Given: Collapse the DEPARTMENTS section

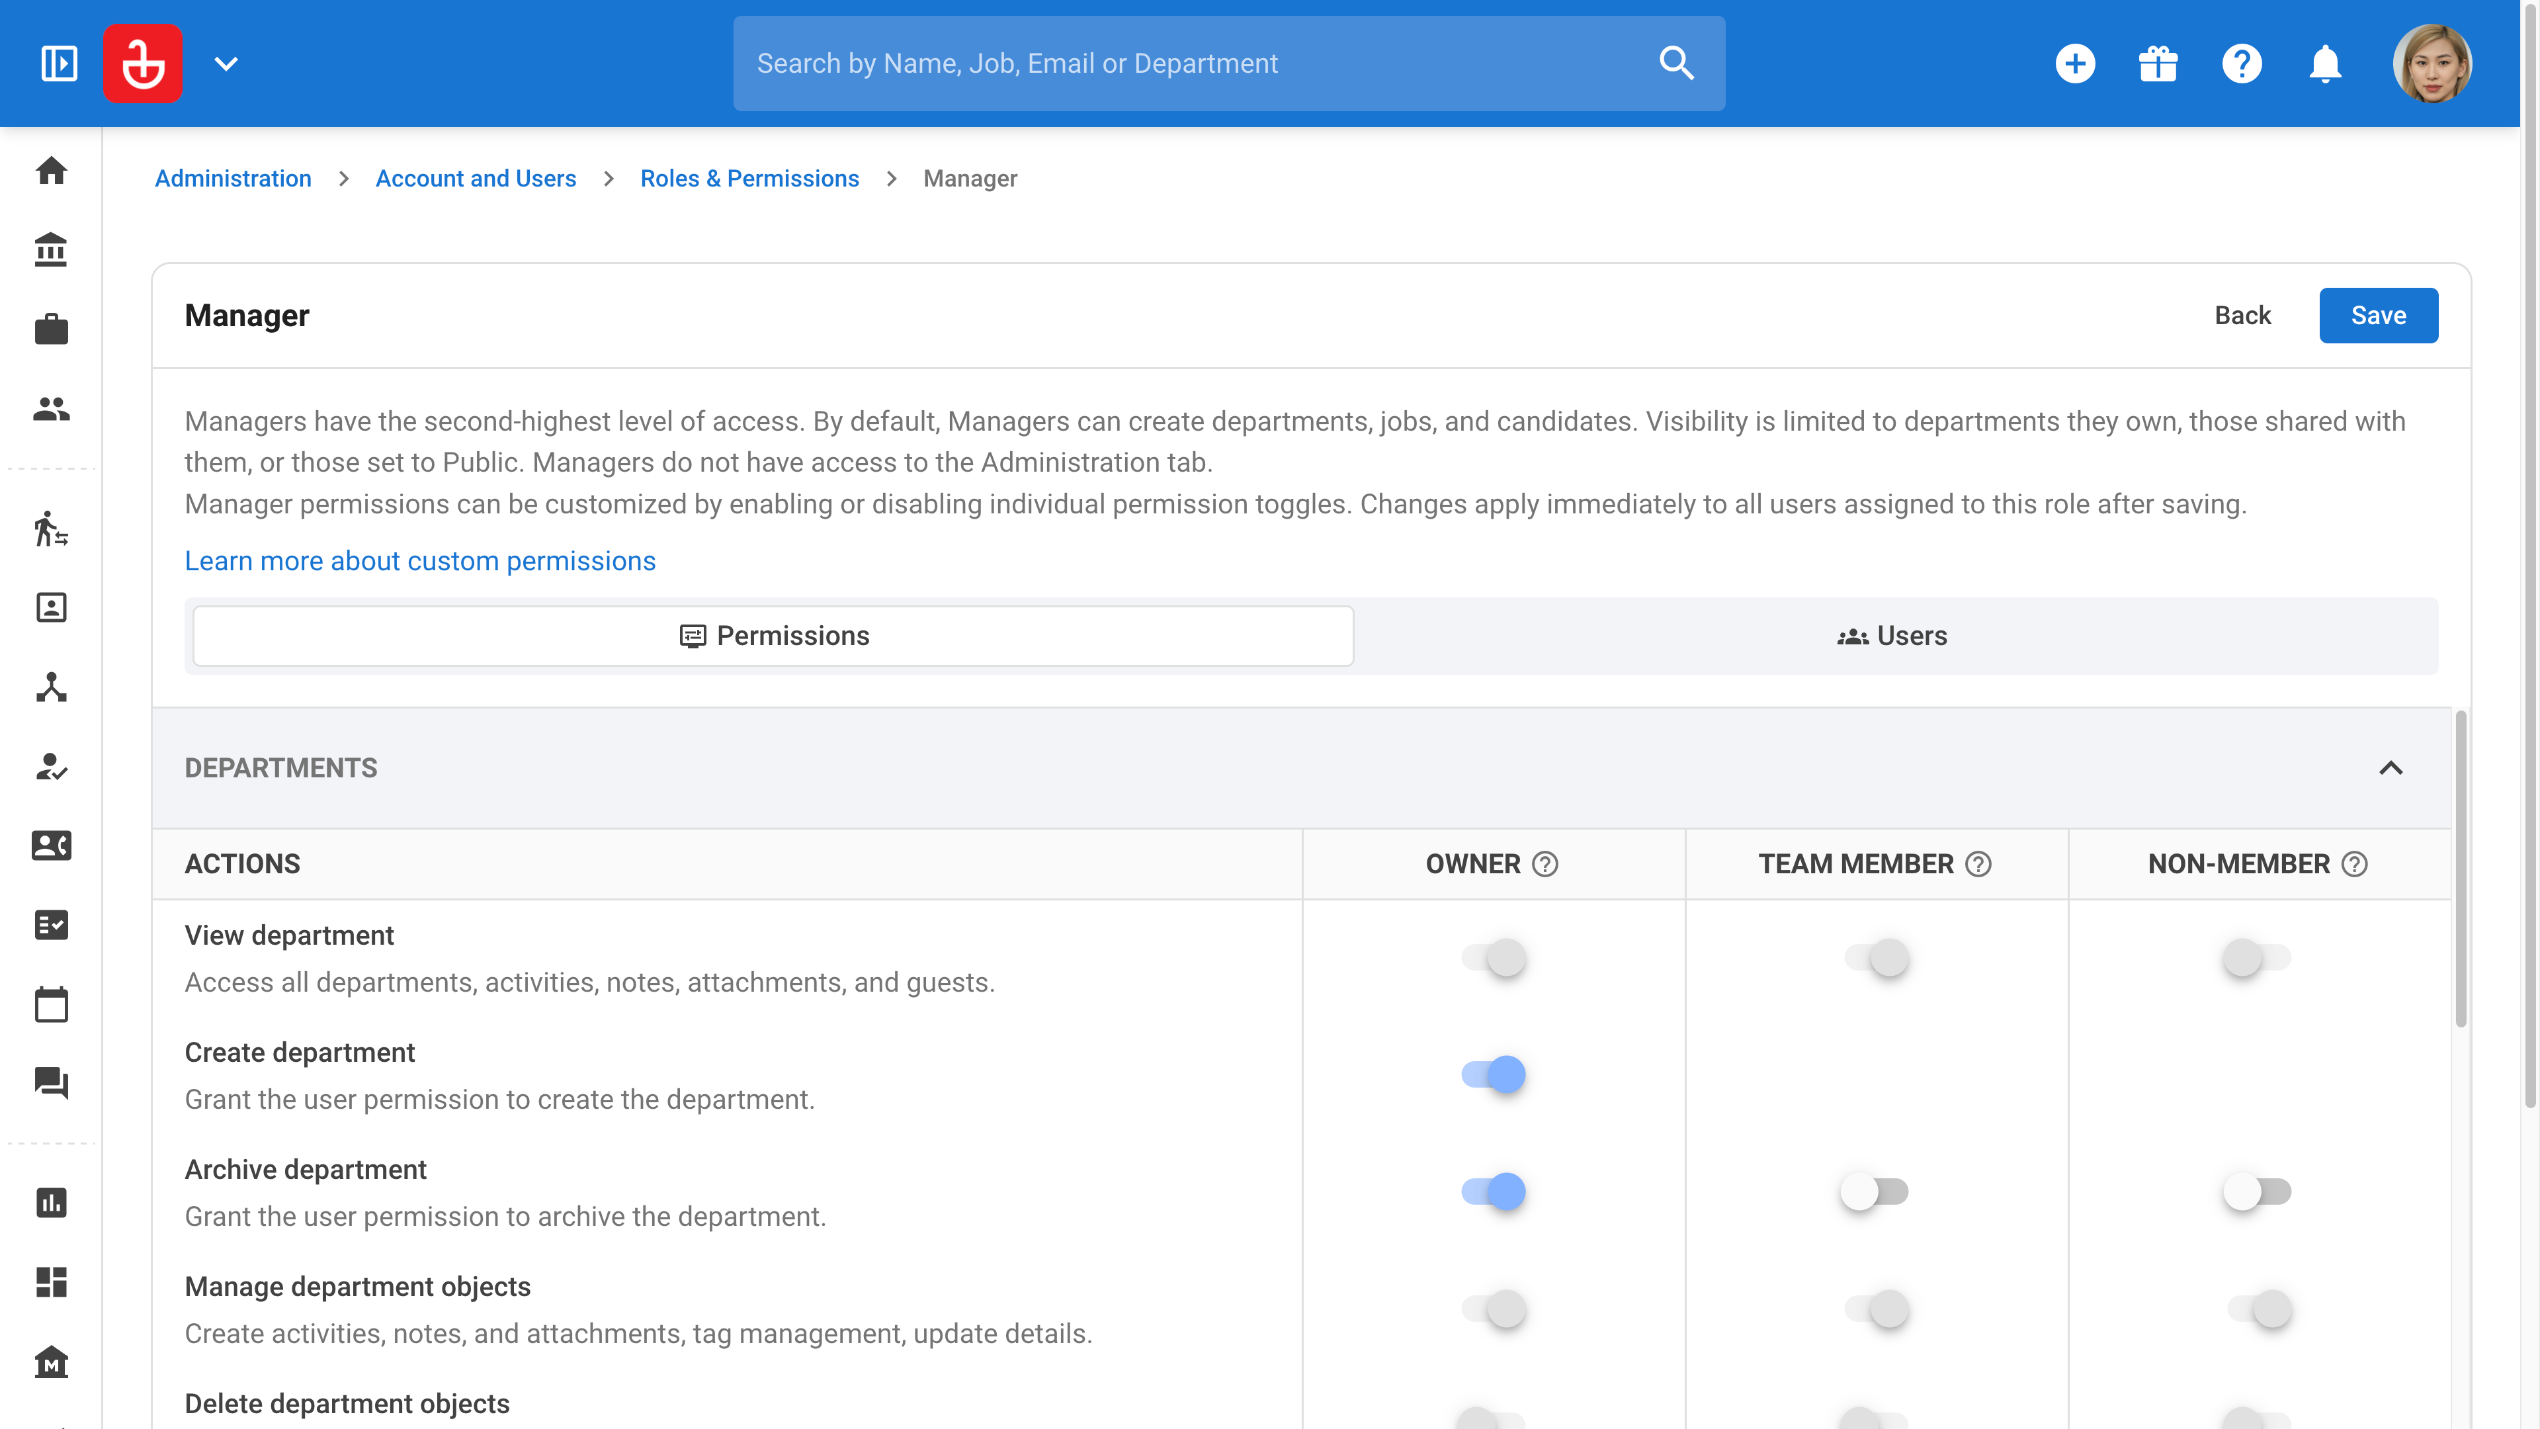Looking at the screenshot, I should (2390, 768).
